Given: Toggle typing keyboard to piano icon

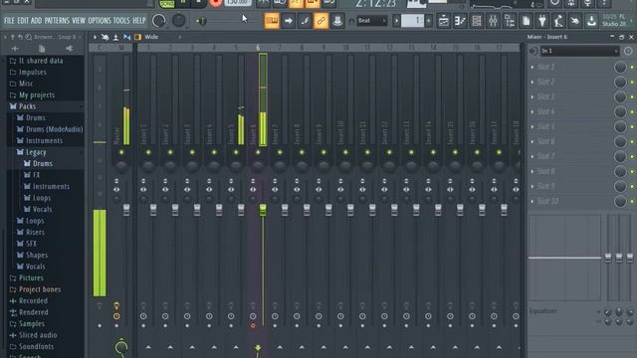Looking at the screenshot, I should (272, 21).
